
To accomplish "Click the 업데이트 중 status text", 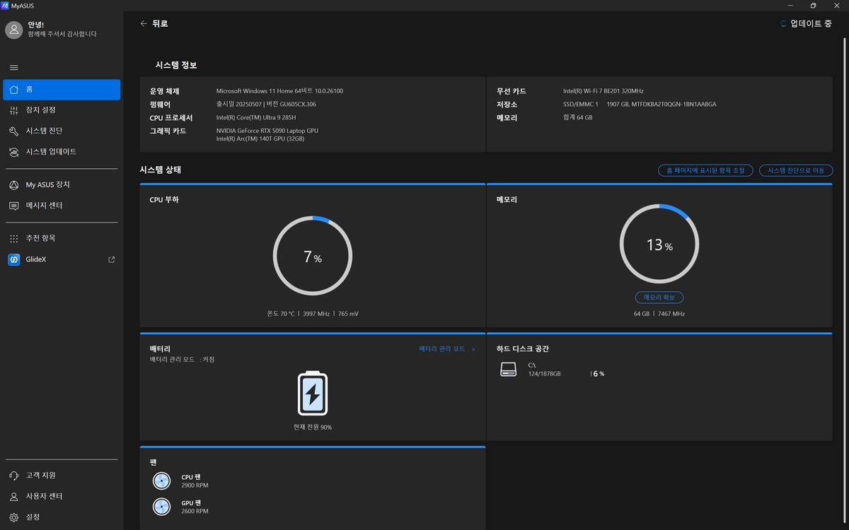I will pos(811,23).
